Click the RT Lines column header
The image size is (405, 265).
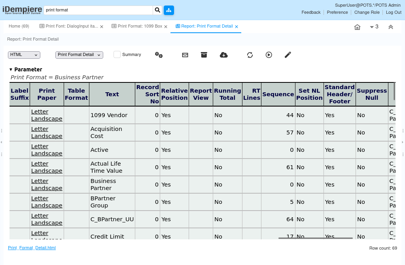pos(252,94)
